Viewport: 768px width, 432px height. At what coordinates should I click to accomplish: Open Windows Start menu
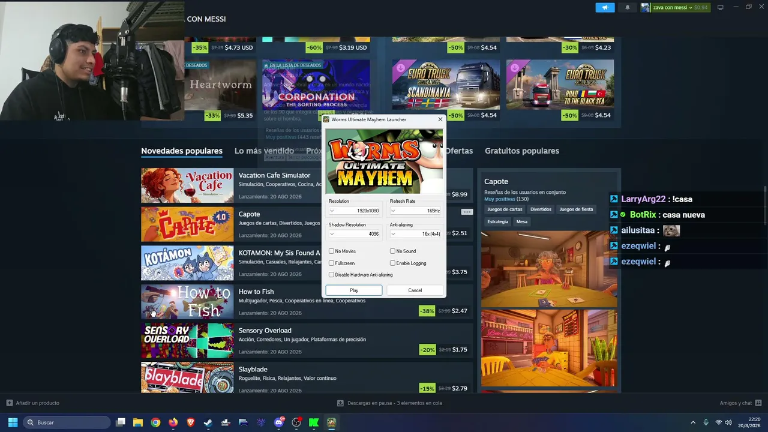click(13, 422)
